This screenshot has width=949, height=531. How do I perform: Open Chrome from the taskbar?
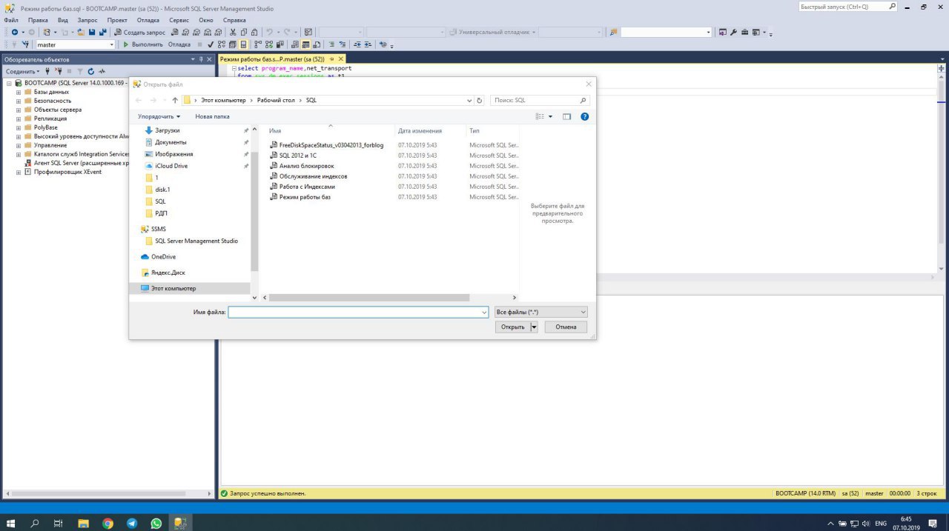[x=108, y=523]
